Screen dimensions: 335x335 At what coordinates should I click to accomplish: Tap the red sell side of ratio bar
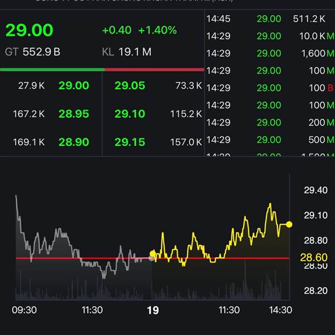[x=155, y=70]
